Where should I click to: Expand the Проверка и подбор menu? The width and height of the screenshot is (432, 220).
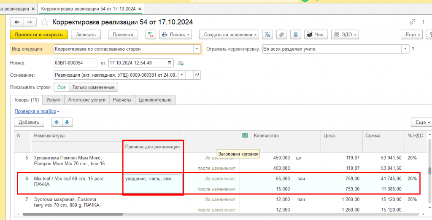tap(37, 111)
